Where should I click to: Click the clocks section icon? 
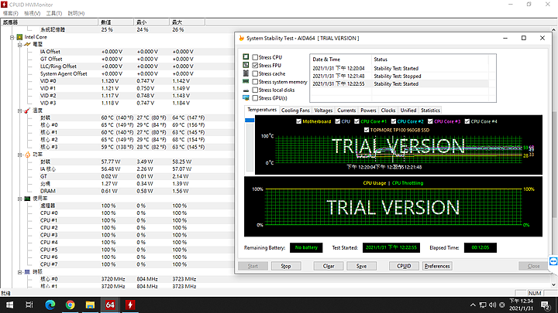[27, 272]
